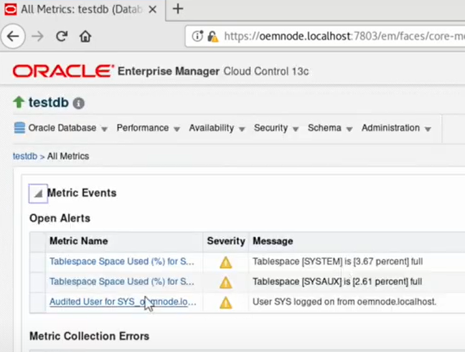Viewport: 465px width, 352px height.
Task: Click warning icon for SYS logon alert
Action: 226,302
